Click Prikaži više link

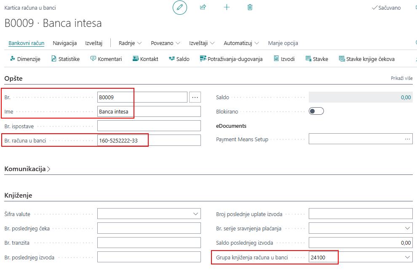(x=401, y=79)
